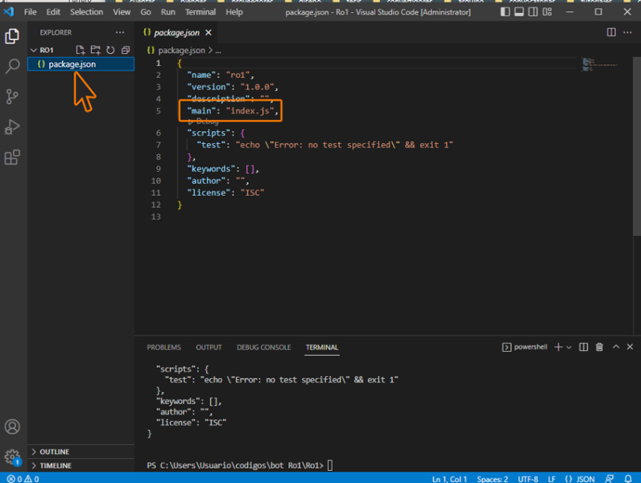Open the Extensions view
Screen dimensions: 641x483
coord(12,157)
